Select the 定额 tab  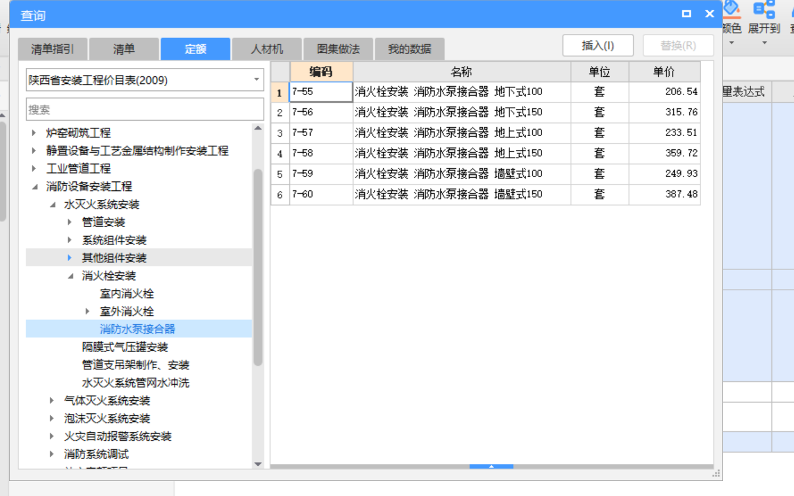[195, 49]
